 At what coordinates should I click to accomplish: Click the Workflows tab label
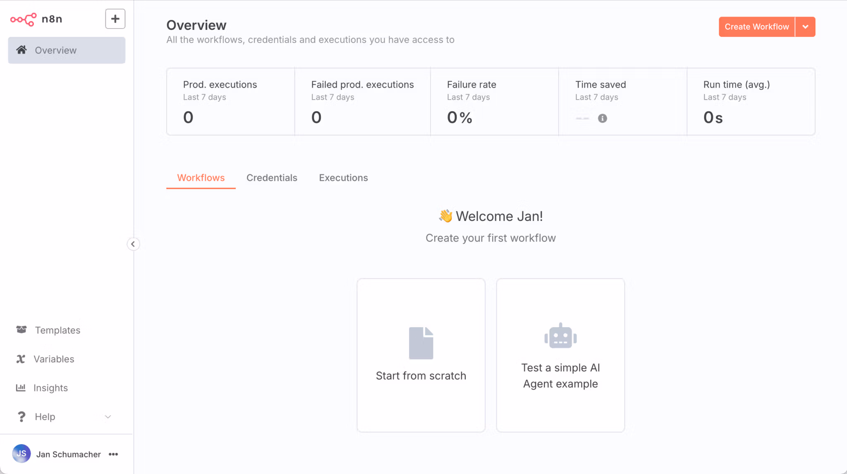(201, 177)
